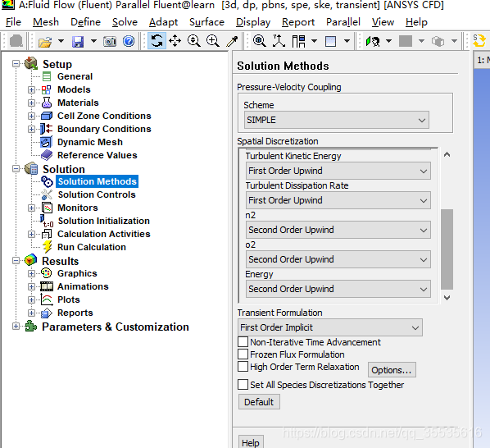The image size is (490, 448).
Task: Click the Reference Values book icon
Action: 47,155
